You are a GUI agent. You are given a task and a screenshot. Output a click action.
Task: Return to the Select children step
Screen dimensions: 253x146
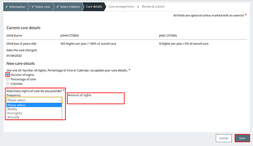tap(68, 7)
